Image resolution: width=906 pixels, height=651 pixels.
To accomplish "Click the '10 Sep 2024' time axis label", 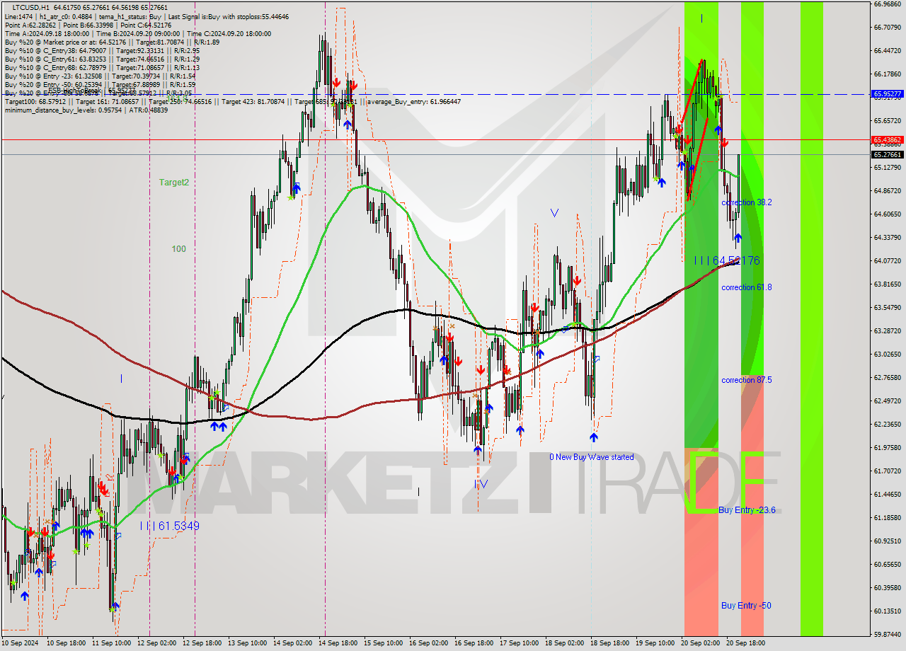I will (x=21, y=643).
